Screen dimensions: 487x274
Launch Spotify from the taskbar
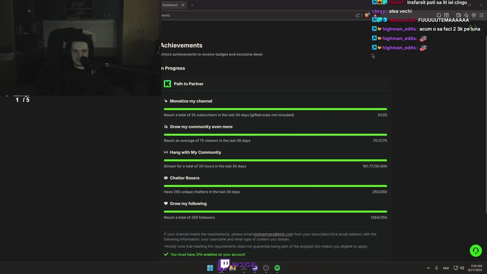[277, 268]
